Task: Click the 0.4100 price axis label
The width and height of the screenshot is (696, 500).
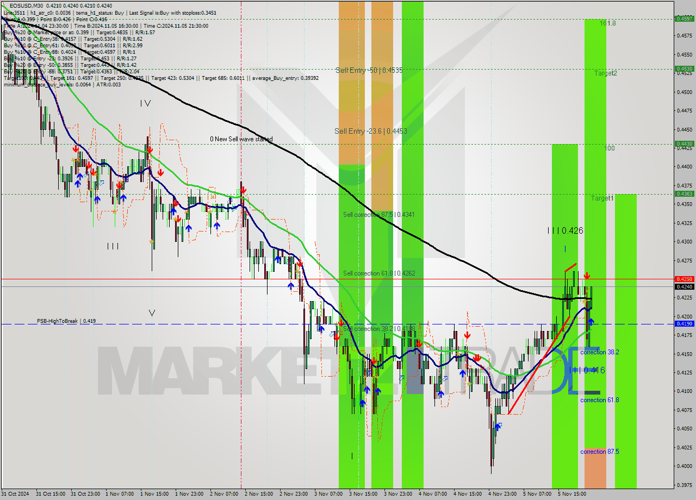Action: pyautogui.click(x=685, y=391)
